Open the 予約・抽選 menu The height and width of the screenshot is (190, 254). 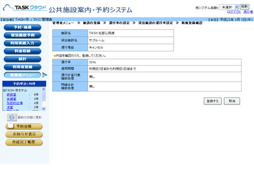22,27
